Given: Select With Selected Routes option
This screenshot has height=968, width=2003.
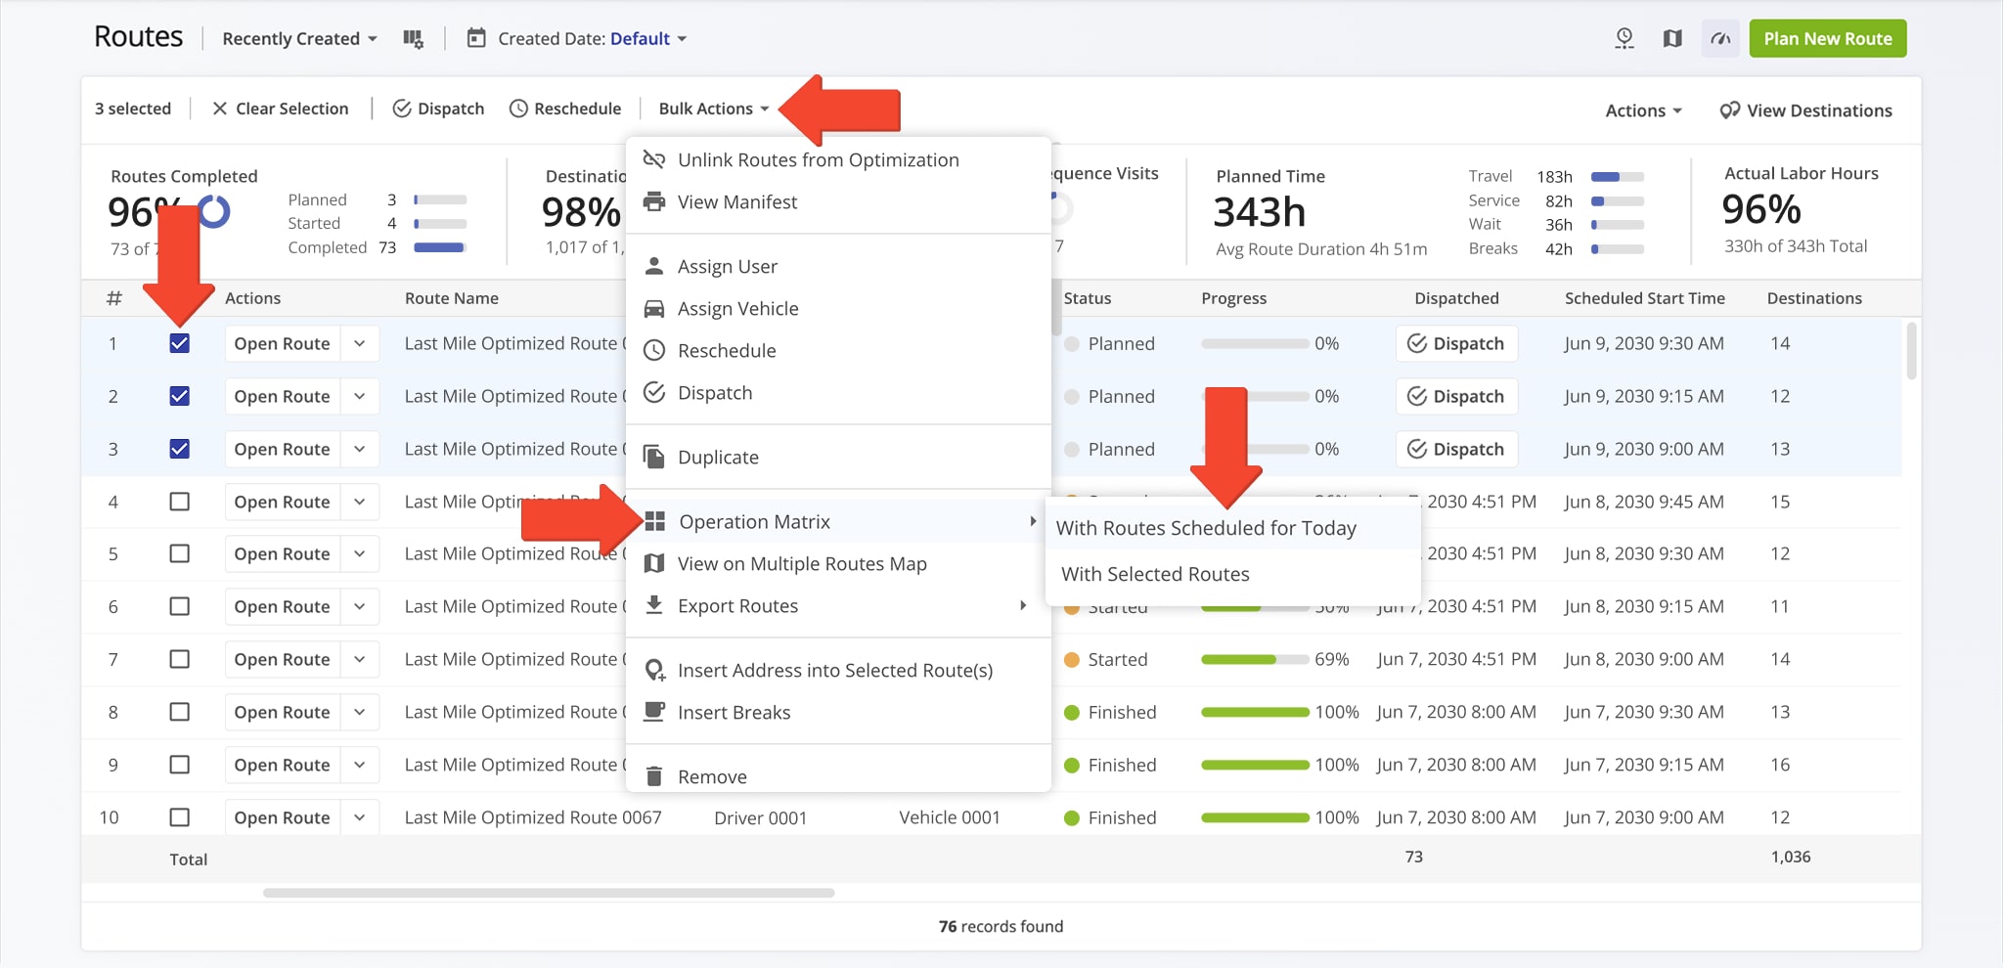Looking at the screenshot, I should point(1233,574).
